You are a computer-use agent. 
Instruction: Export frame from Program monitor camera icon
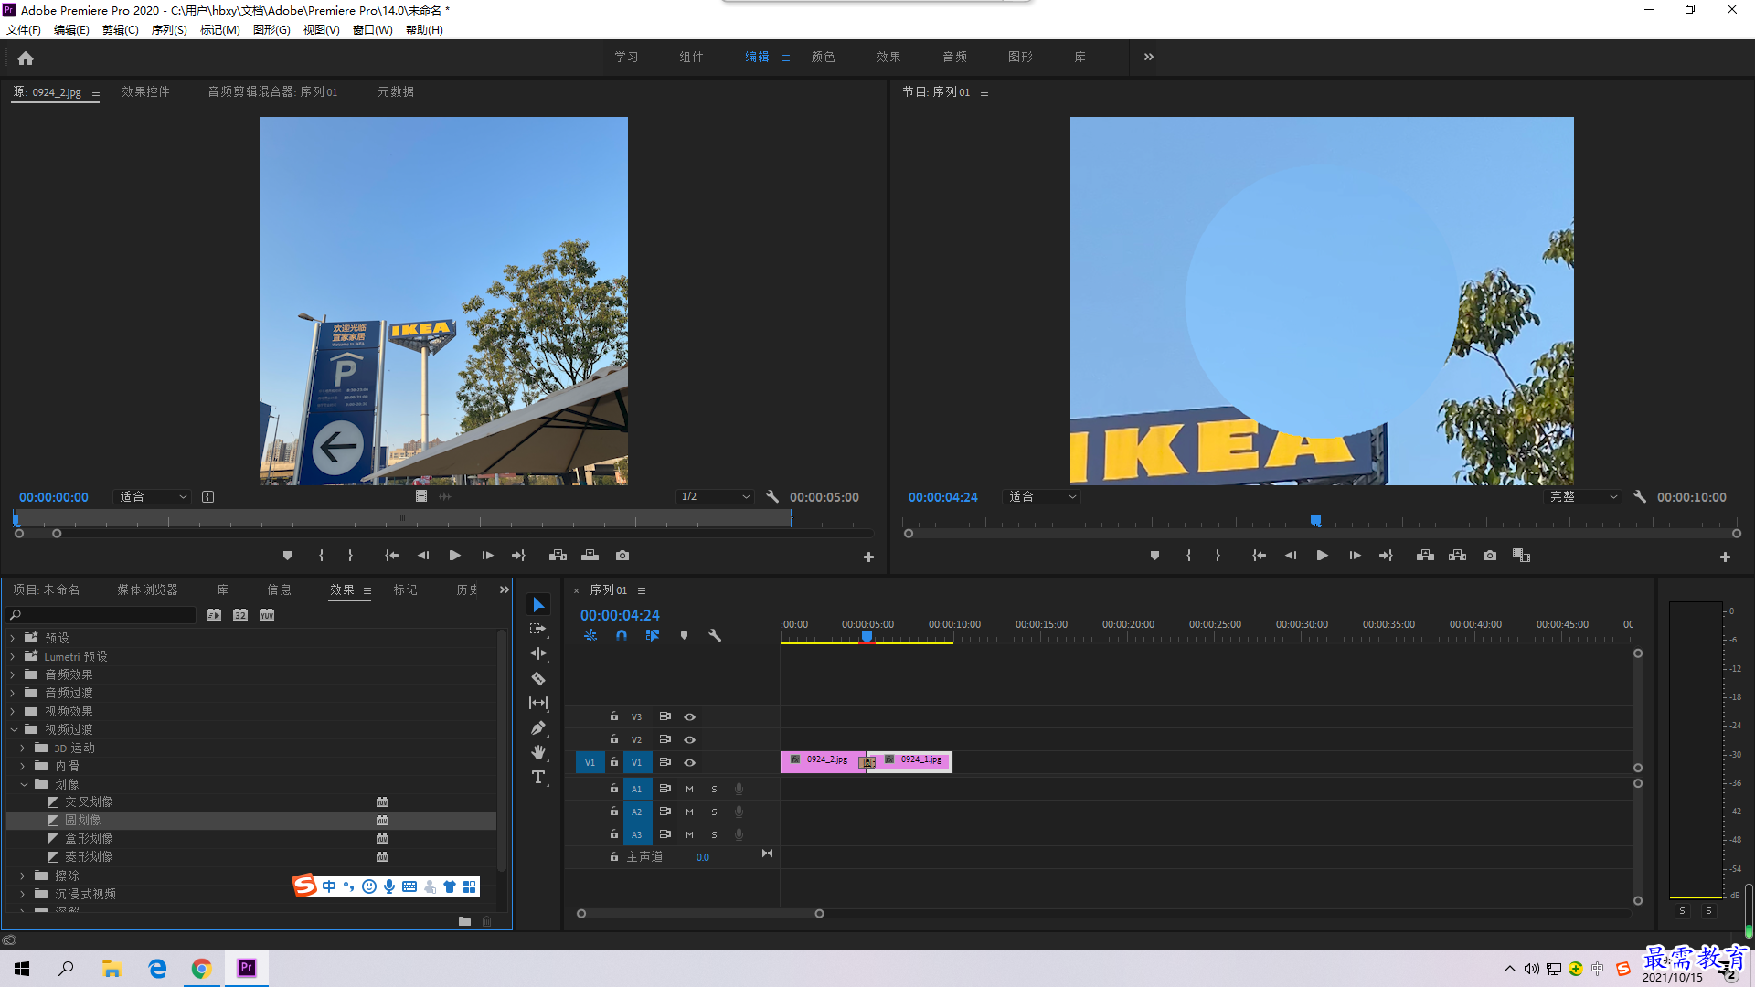1490,556
